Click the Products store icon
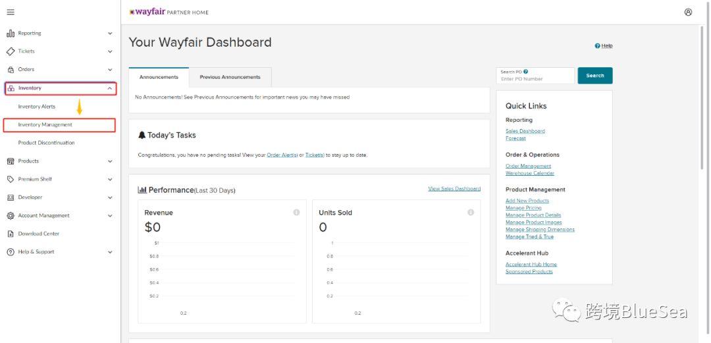The height and width of the screenshot is (343, 711). tap(11, 161)
